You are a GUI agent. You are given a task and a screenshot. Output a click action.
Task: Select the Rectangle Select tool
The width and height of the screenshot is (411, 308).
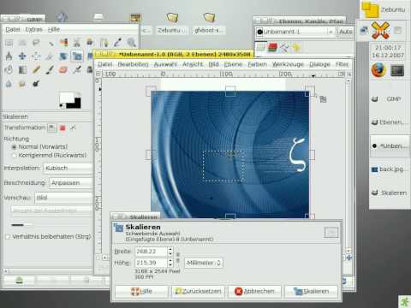[9, 43]
